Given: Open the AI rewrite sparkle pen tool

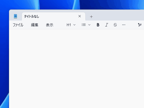Looking at the screenshot, I should click(x=139, y=25).
